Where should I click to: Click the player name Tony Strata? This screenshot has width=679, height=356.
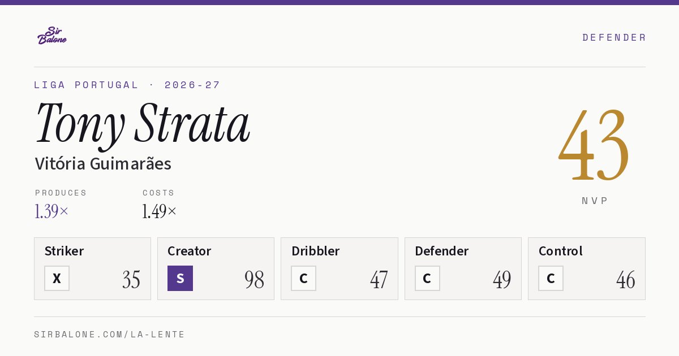coord(143,123)
